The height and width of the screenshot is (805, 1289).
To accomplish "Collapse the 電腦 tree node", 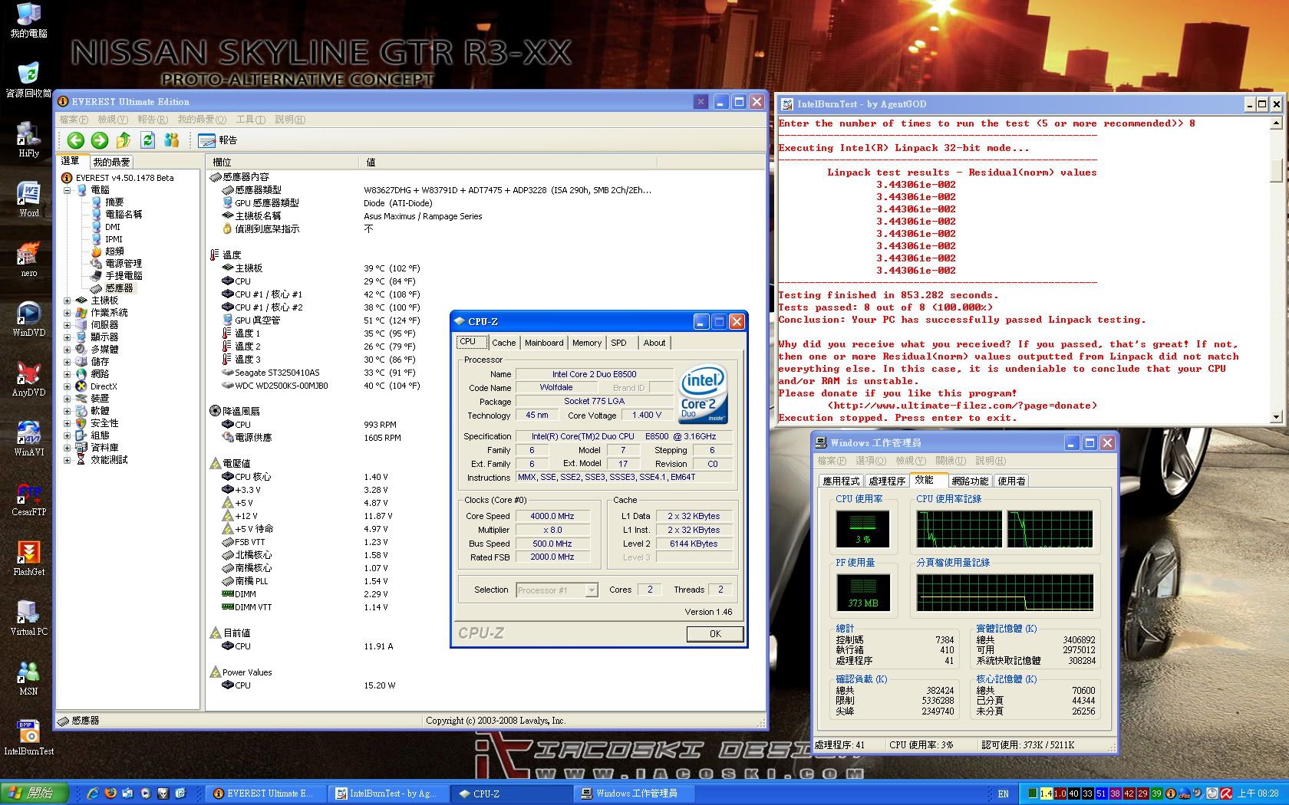I will point(68,190).
